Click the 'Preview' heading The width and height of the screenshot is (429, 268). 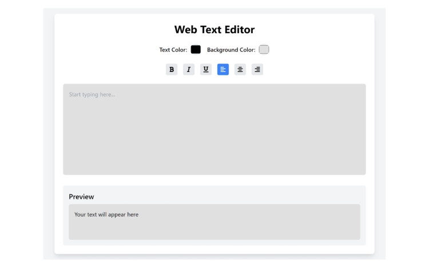(x=81, y=197)
